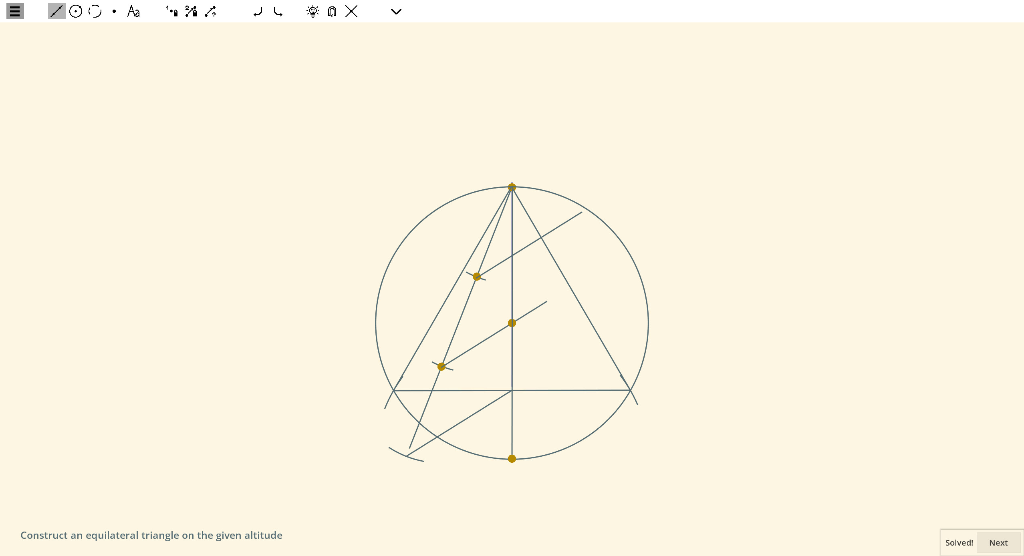The image size is (1024, 556).
Task: Select the single-point lock tool
Action: (171, 11)
